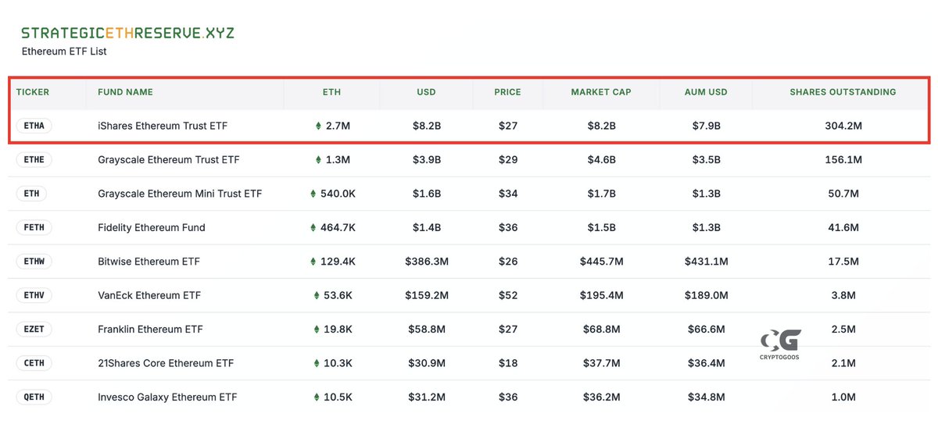Screen dimensions: 938x424
Task: Click the $7.9B AUM value for ETHA
Action: point(706,126)
